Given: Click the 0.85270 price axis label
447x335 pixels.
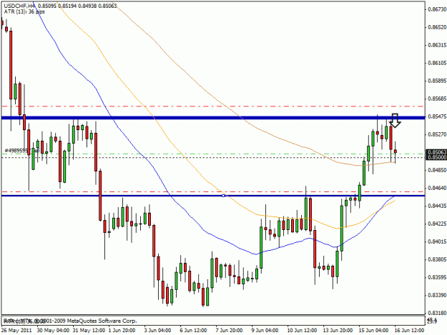Looking at the screenshot, I should pos(437,134).
